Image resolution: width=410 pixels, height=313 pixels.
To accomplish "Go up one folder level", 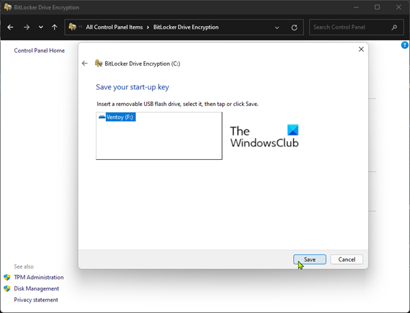I will (x=55, y=27).
